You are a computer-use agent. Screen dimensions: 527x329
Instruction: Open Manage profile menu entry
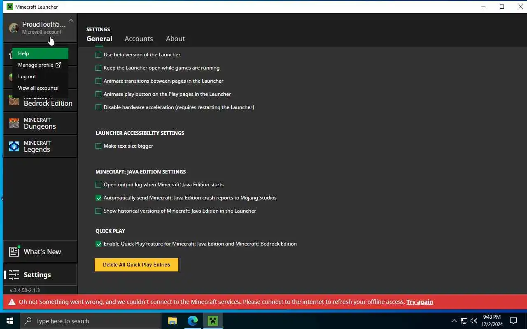click(40, 65)
